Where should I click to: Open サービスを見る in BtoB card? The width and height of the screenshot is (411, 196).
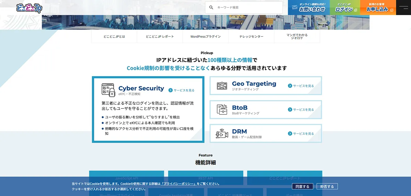(303, 110)
